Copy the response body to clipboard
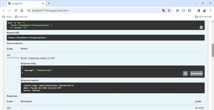Image resolution: width=214 pixels, height=110 pixels. (185, 73)
